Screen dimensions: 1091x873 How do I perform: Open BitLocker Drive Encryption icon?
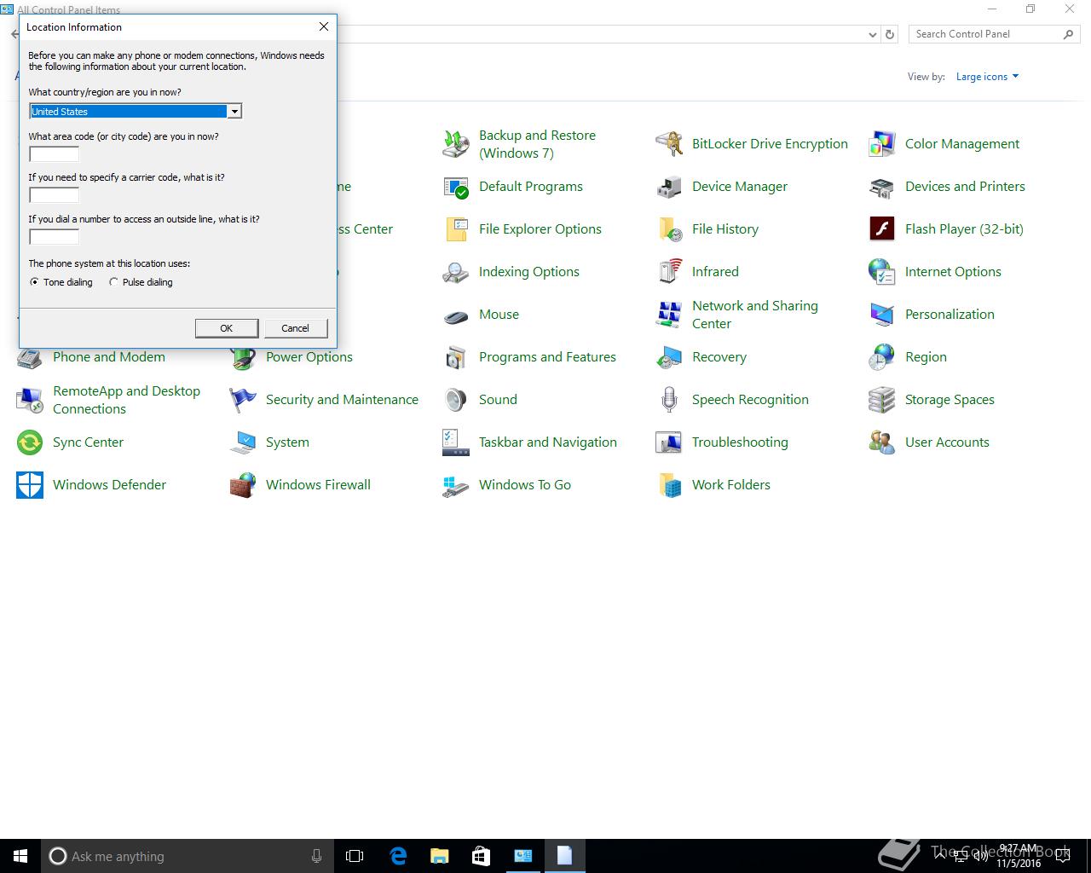tap(669, 144)
